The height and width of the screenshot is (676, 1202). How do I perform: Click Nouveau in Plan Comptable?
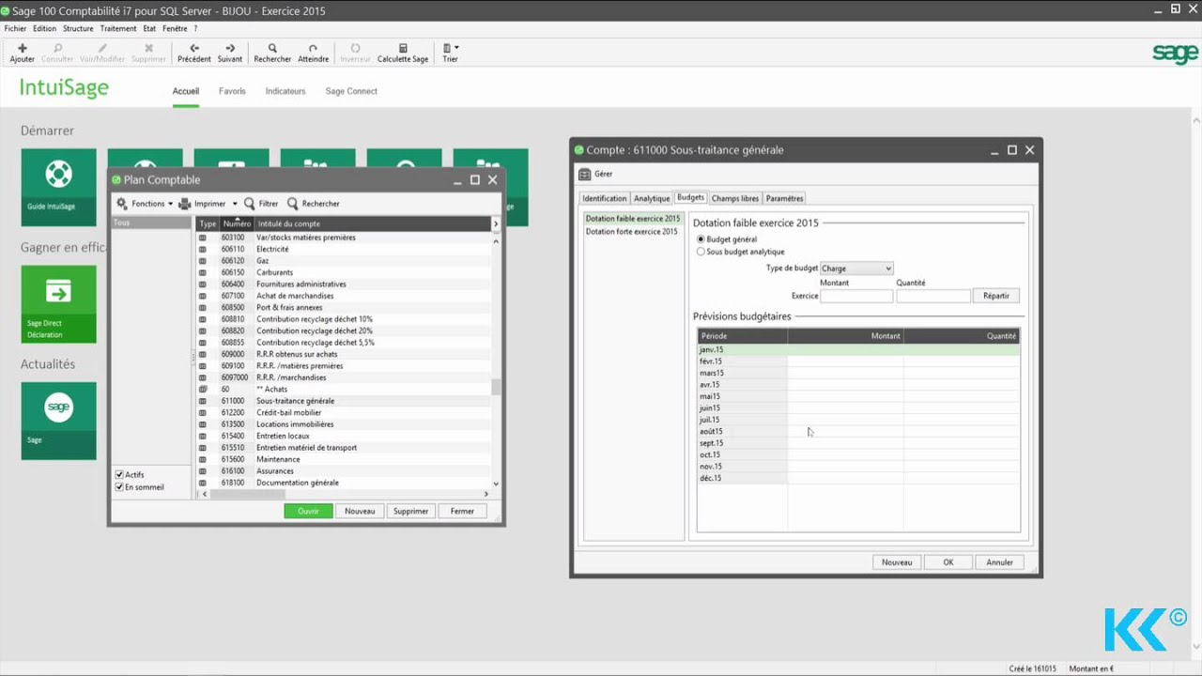tap(360, 511)
